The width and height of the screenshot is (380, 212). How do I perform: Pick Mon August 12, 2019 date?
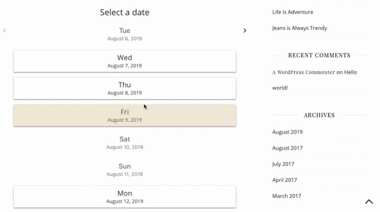click(125, 197)
